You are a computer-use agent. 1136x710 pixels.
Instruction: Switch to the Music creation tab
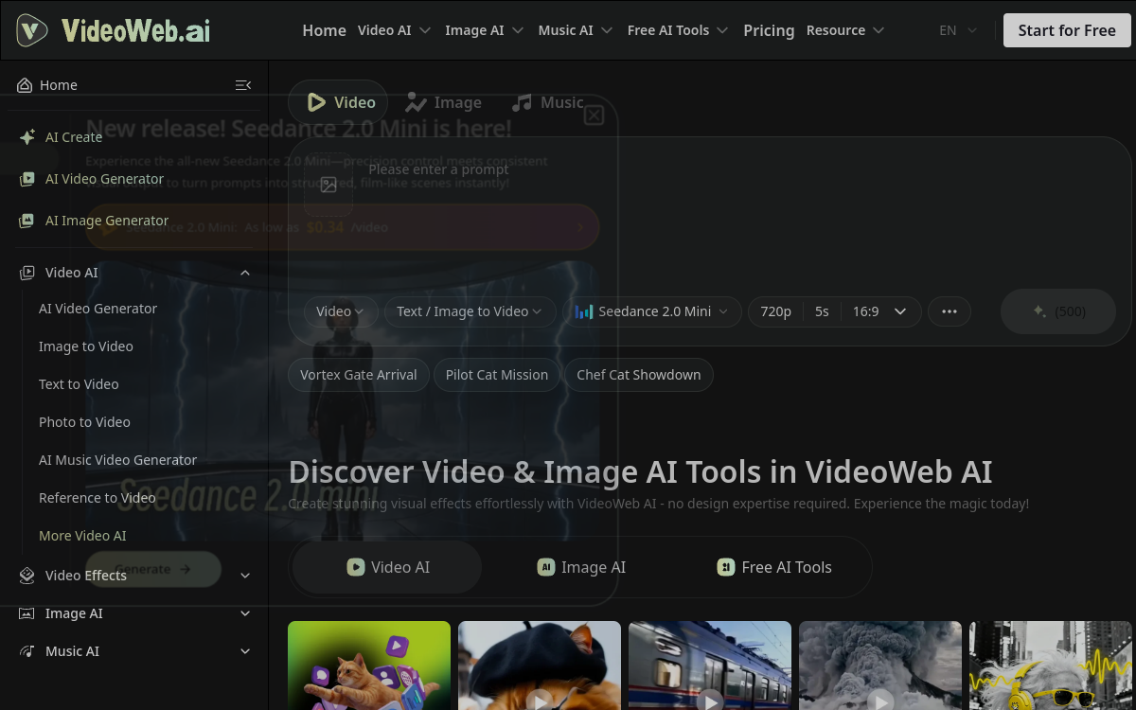[548, 102]
